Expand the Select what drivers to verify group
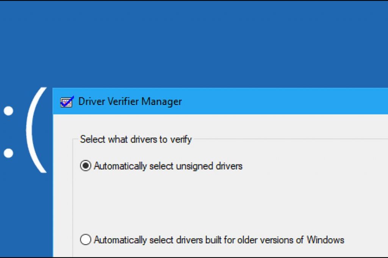The height and width of the screenshot is (258, 388). pos(135,139)
